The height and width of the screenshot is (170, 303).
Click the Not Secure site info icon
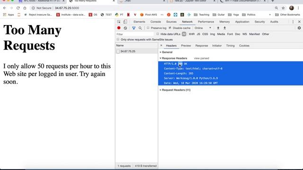point(33,8)
